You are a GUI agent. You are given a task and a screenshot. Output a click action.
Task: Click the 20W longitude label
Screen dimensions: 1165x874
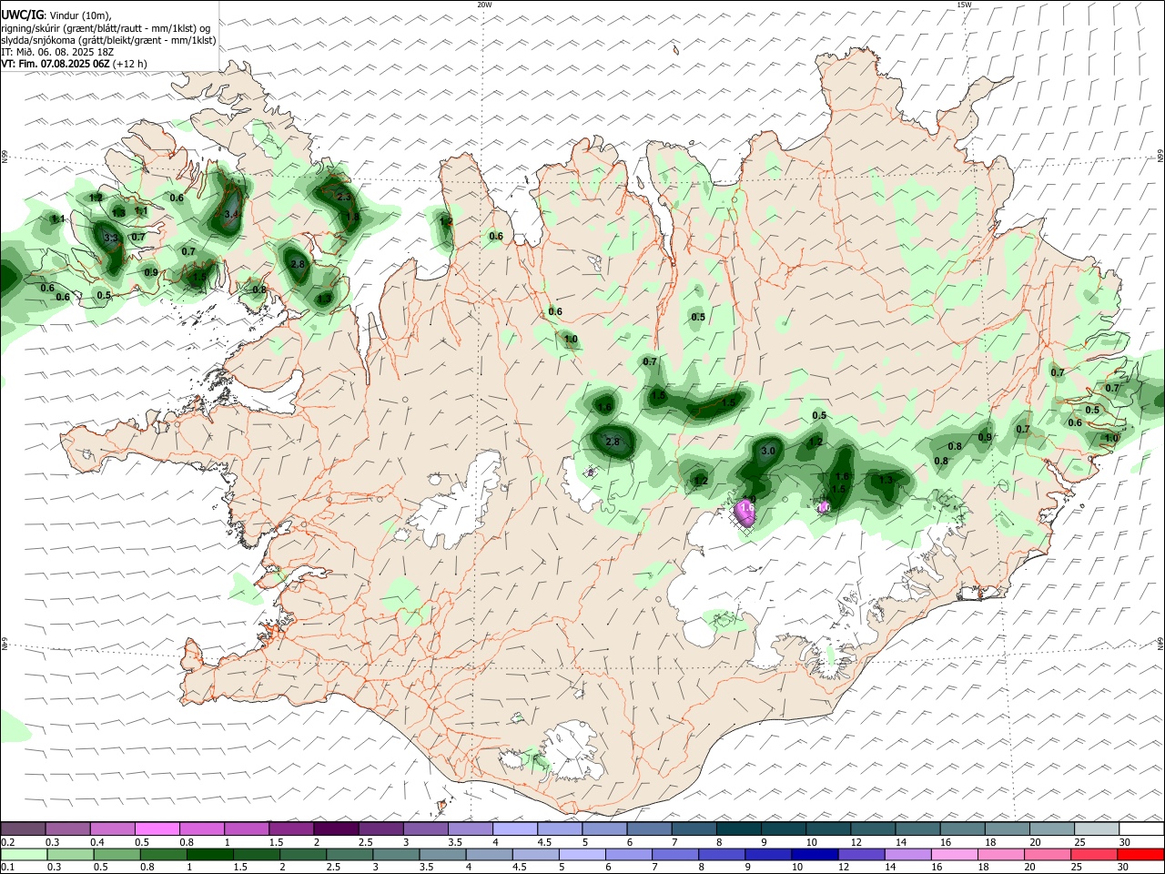(484, 5)
